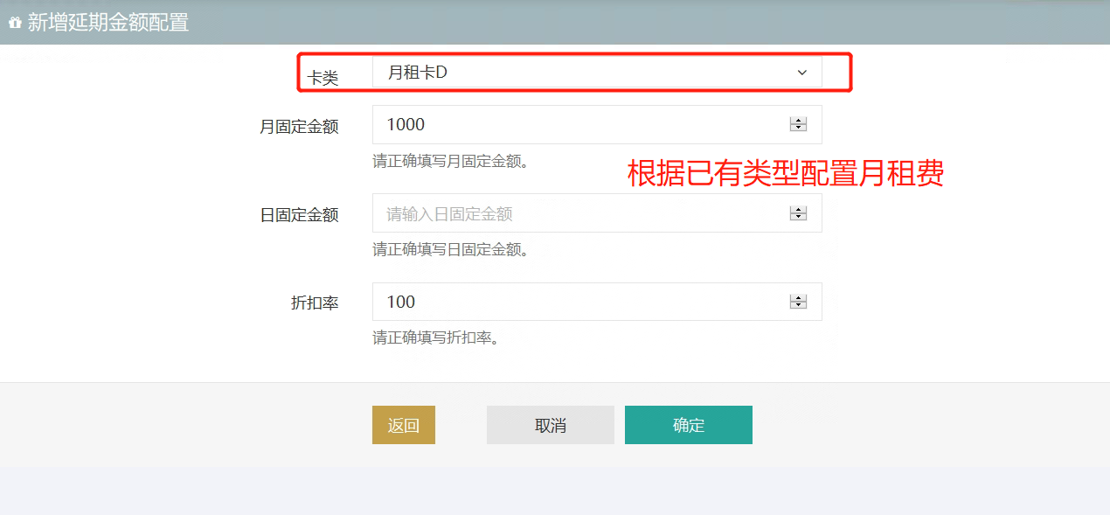Open the 卡类 dropdown showing 月租卡D

click(x=597, y=73)
